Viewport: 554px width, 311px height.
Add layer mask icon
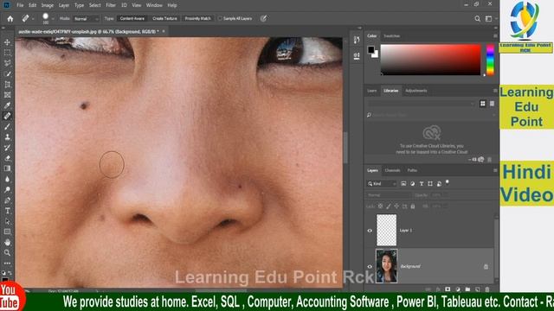click(448, 289)
